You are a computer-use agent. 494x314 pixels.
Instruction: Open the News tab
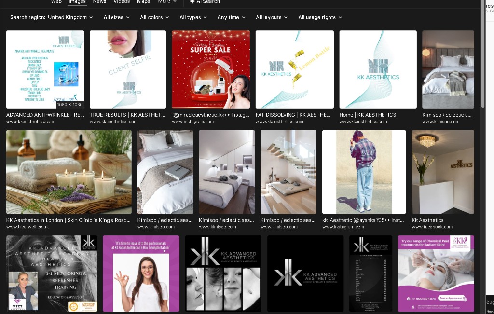click(99, 1)
